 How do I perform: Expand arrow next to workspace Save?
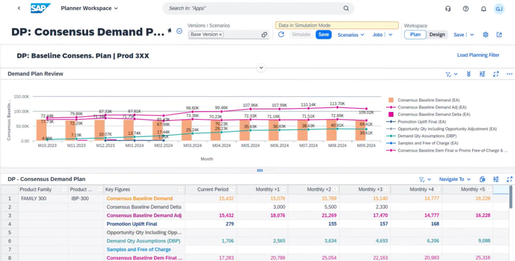(x=472, y=35)
